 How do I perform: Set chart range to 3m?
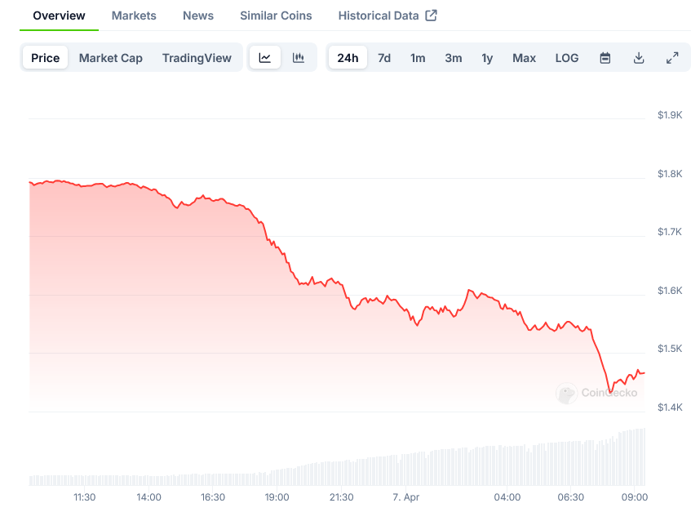pos(454,58)
